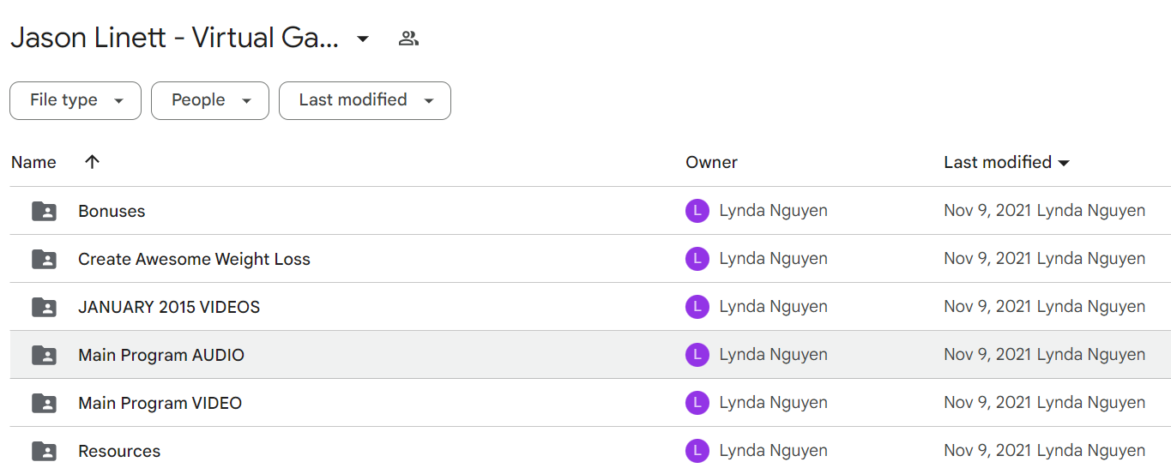Viewport: 1171px width, 474px height.
Task: Select the Main Program AUDIO folder name
Action: [x=161, y=355]
